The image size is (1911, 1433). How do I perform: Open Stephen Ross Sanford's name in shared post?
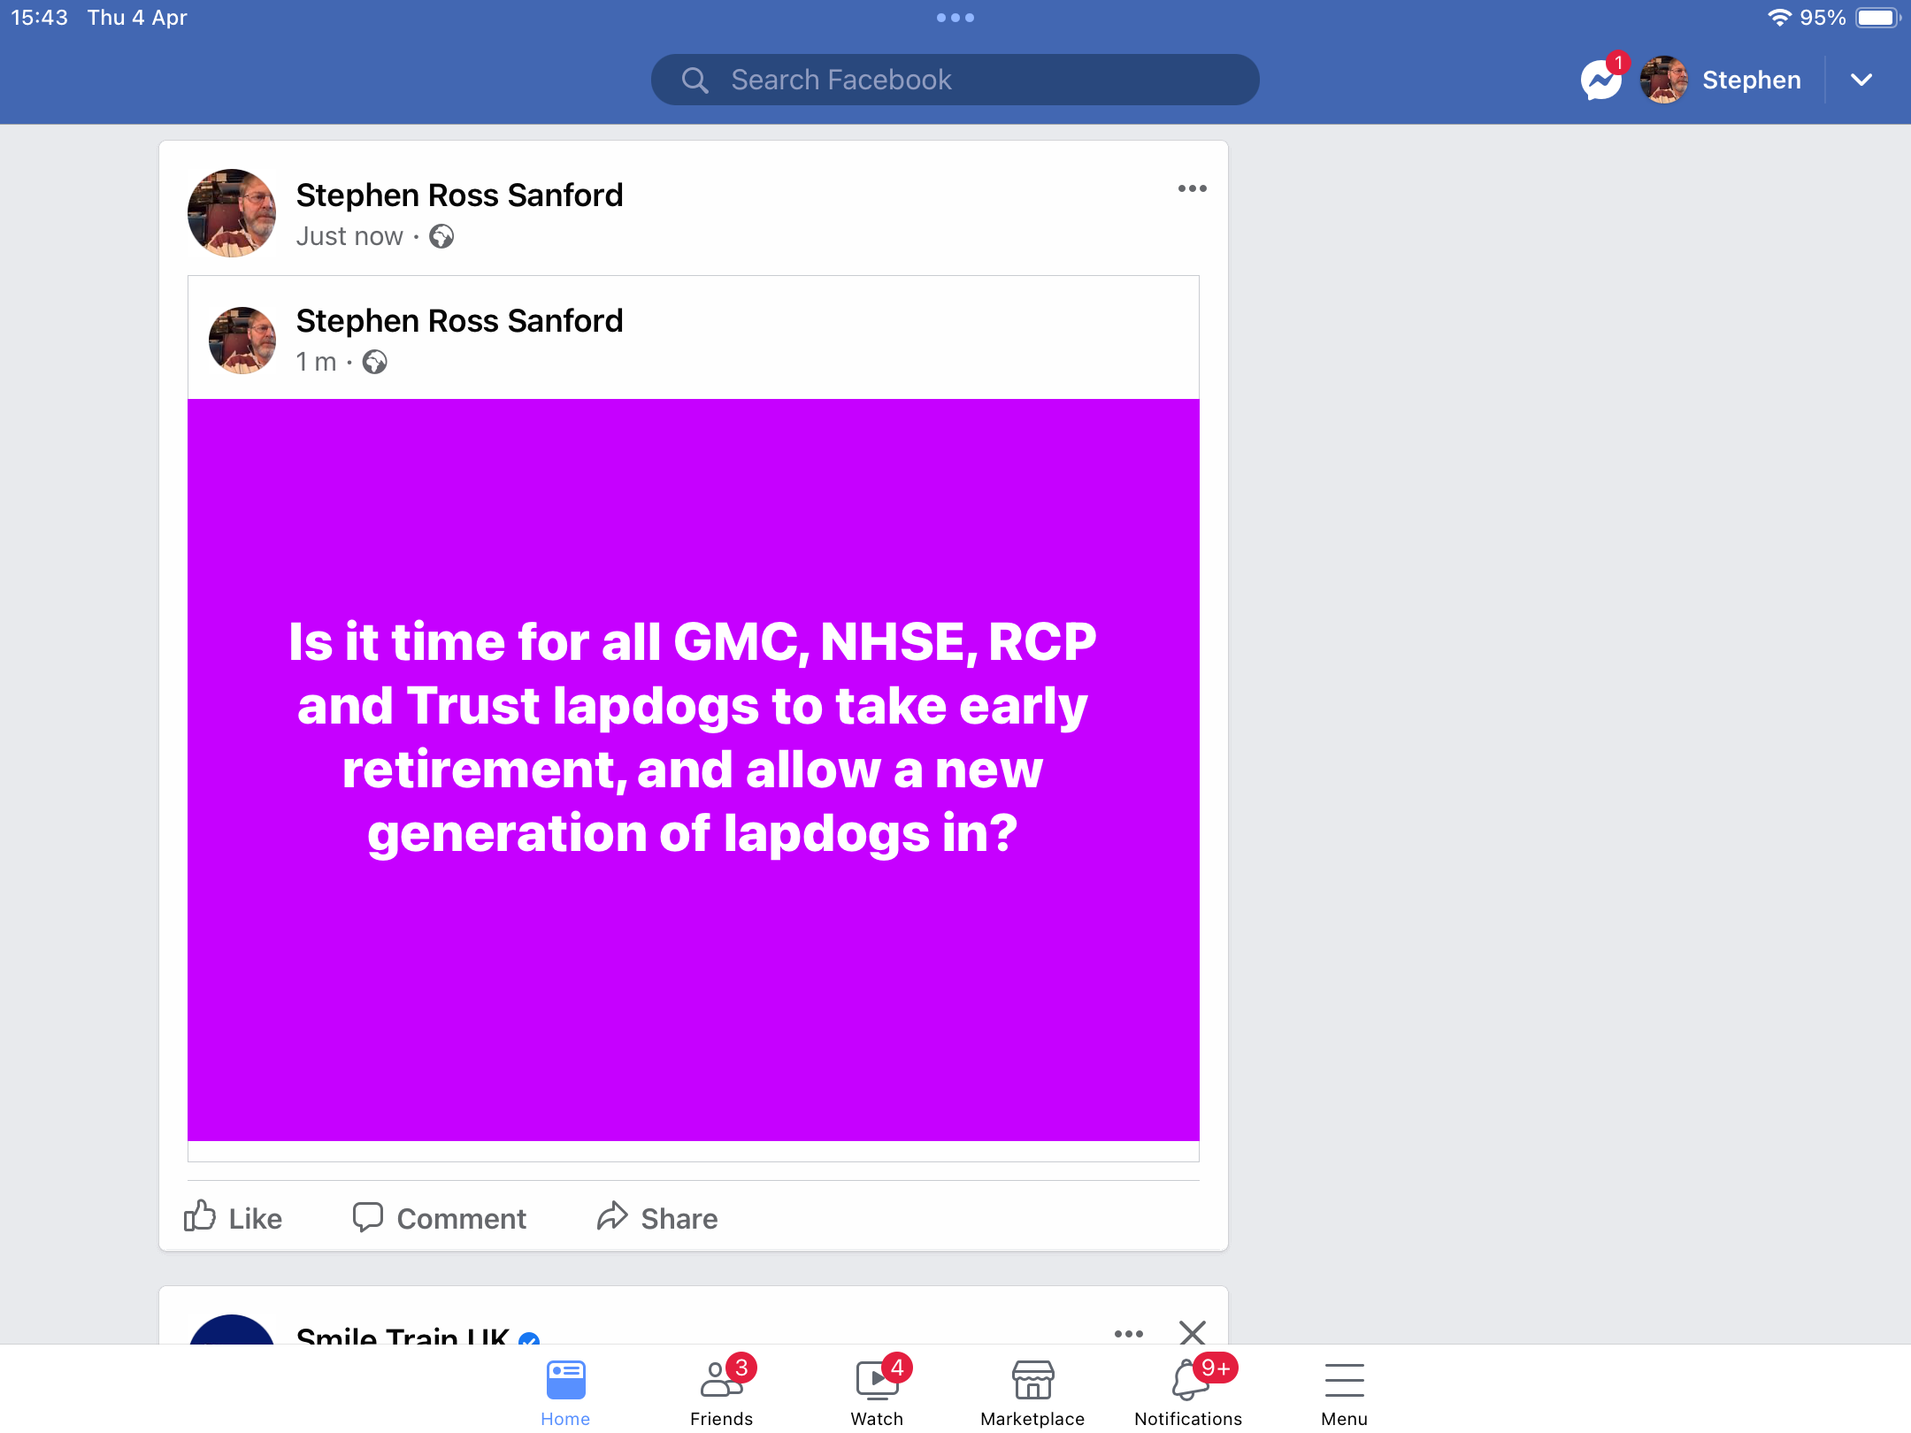click(459, 320)
